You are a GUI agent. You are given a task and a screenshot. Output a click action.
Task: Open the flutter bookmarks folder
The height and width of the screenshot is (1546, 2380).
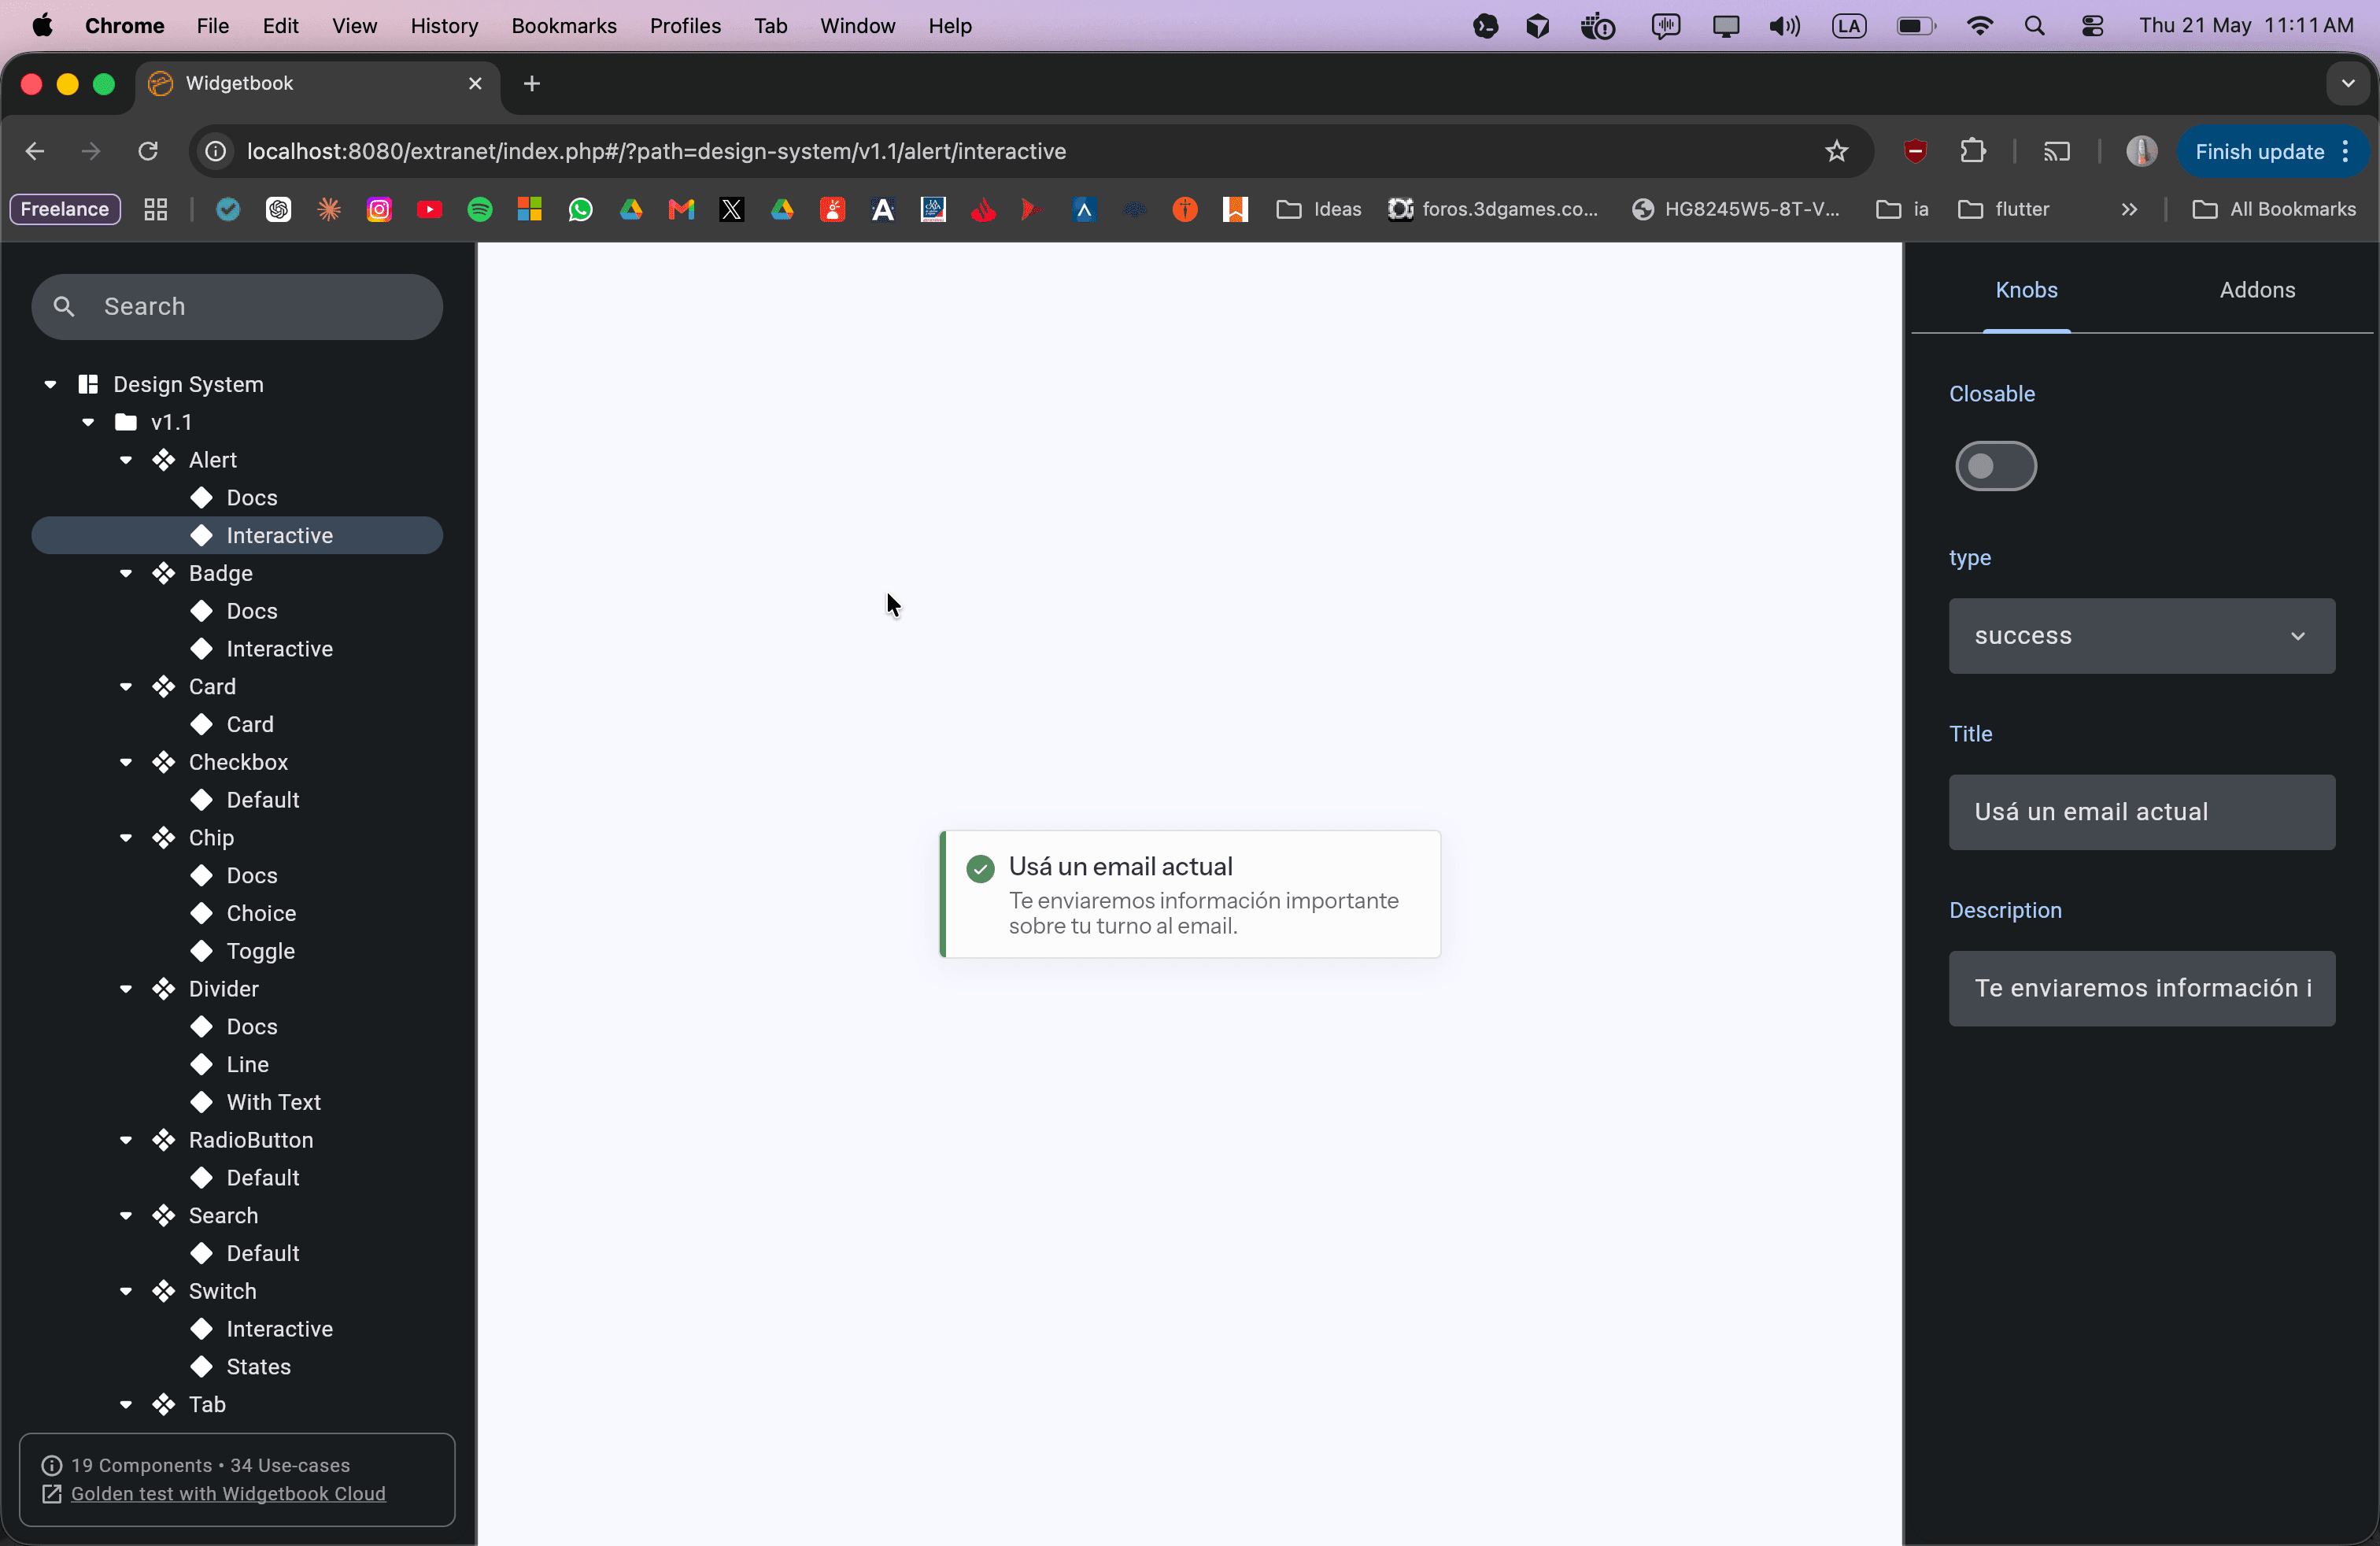tap(2003, 209)
